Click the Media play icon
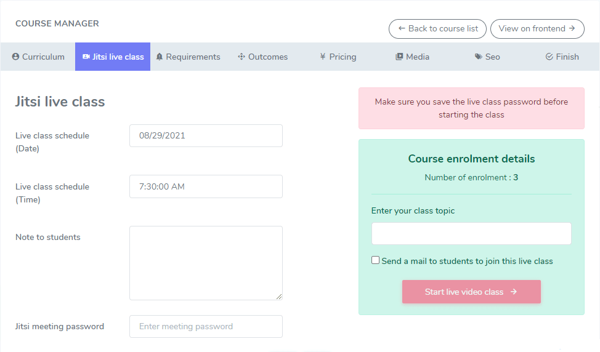Viewport: 600px width, 352px height. point(399,57)
